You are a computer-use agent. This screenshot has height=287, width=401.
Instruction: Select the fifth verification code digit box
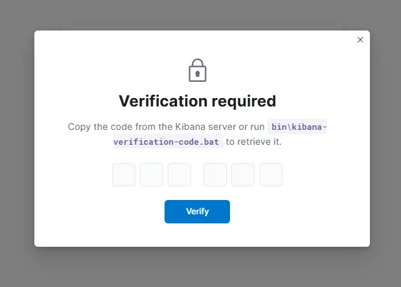tap(243, 175)
